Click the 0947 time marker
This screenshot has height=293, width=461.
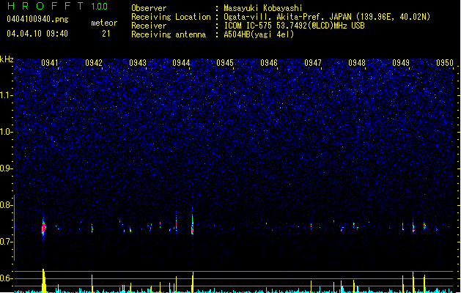[313, 63]
